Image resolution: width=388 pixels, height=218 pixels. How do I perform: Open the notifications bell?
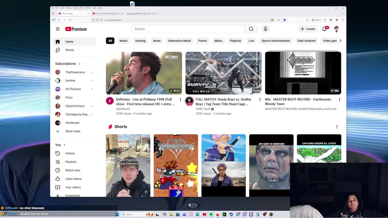tap(325, 29)
